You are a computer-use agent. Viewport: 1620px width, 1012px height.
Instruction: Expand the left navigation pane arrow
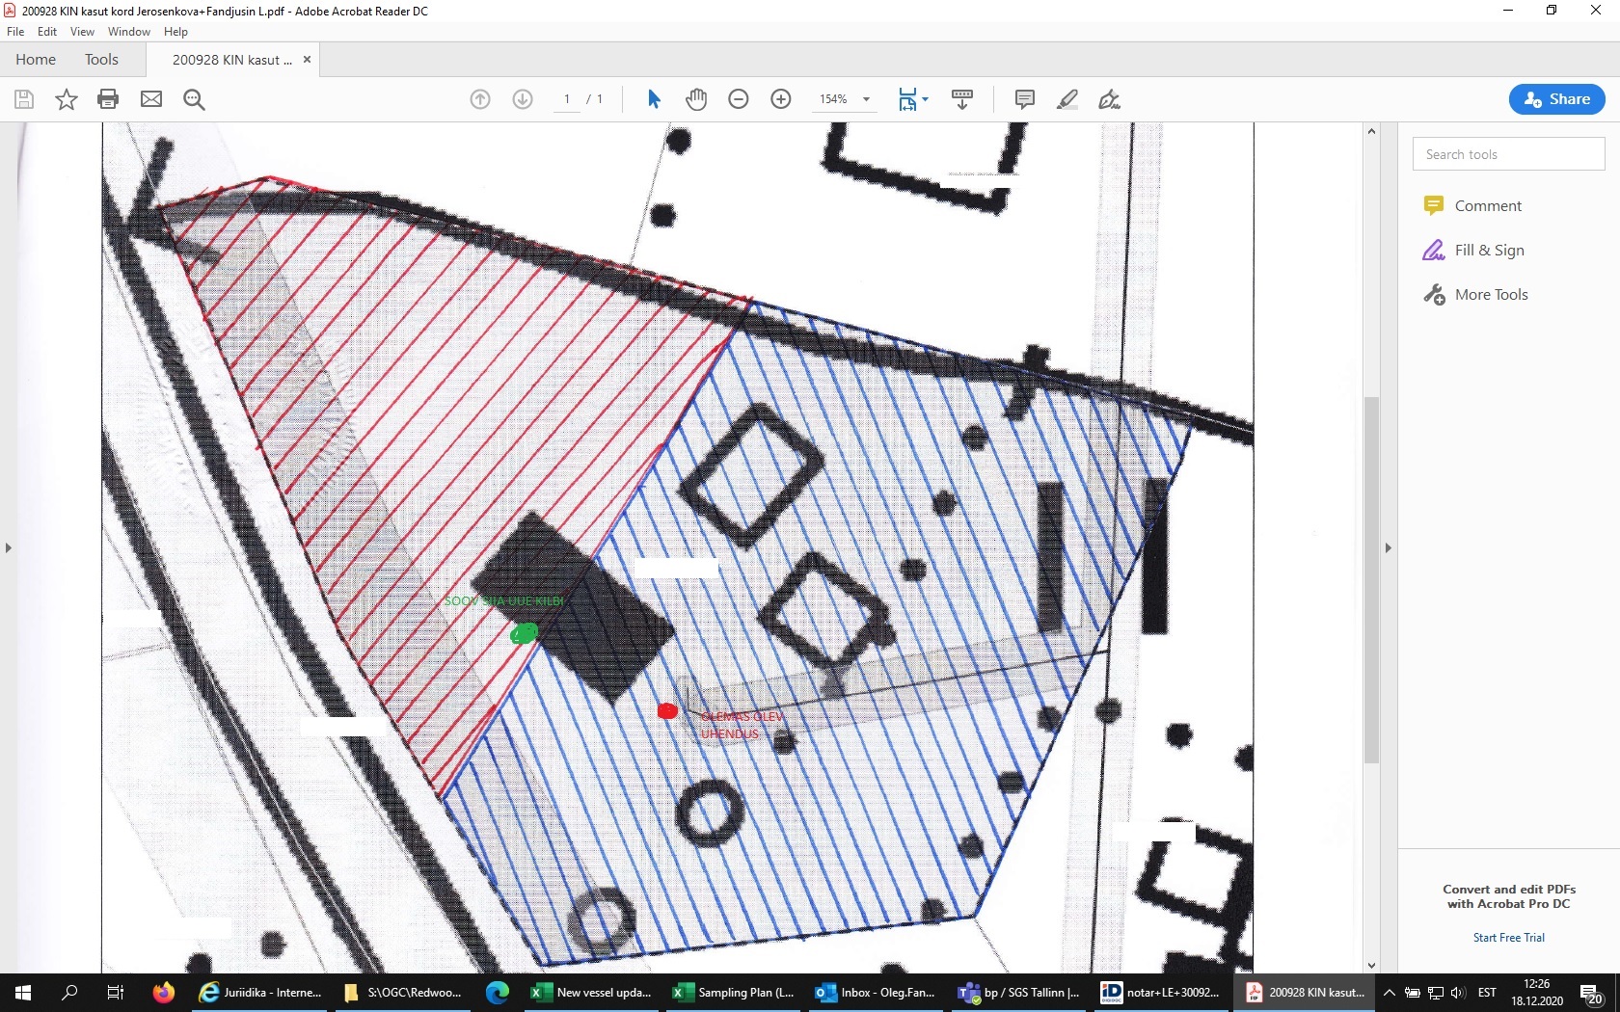click(9, 547)
